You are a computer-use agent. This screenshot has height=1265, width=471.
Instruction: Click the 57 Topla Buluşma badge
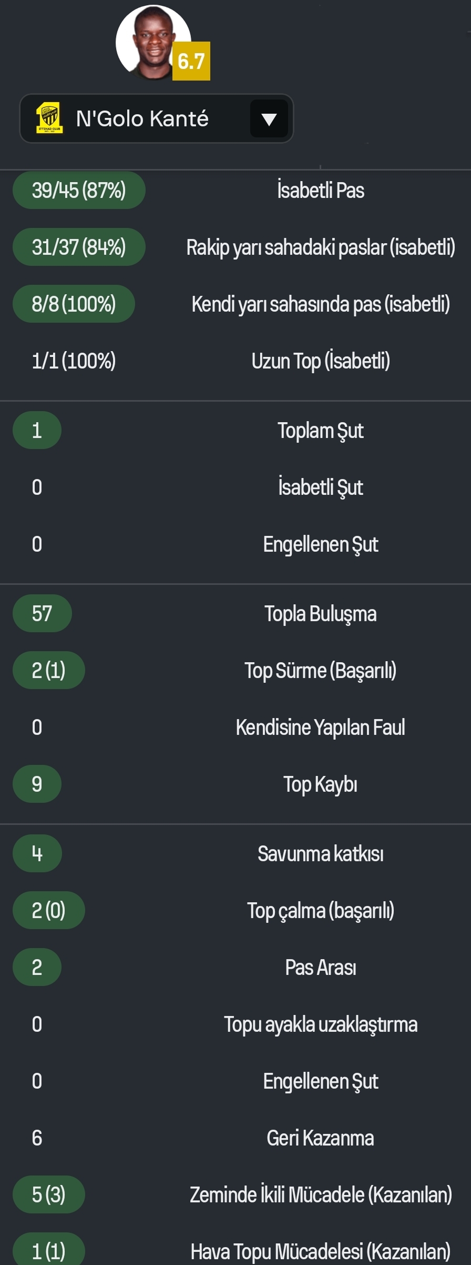click(42, 613)
